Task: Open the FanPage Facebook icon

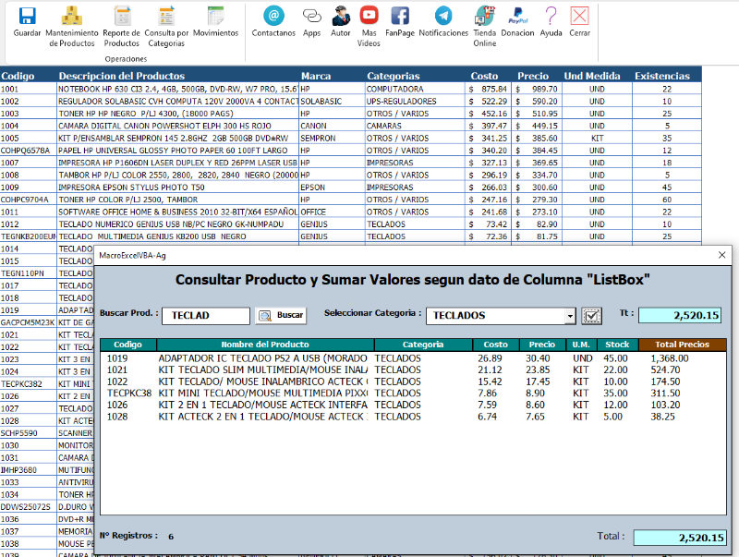Action: [x=400, y=16]
